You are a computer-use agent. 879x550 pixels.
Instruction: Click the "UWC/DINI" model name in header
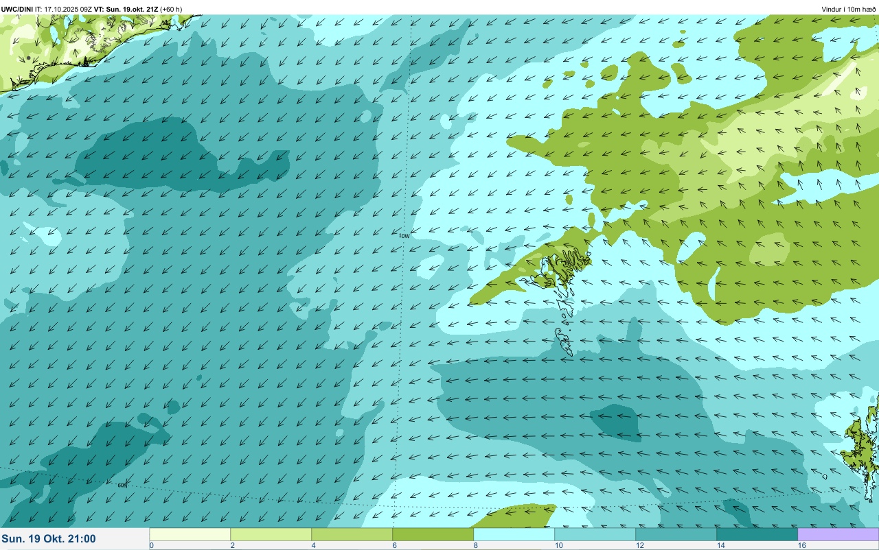[17, 9]
